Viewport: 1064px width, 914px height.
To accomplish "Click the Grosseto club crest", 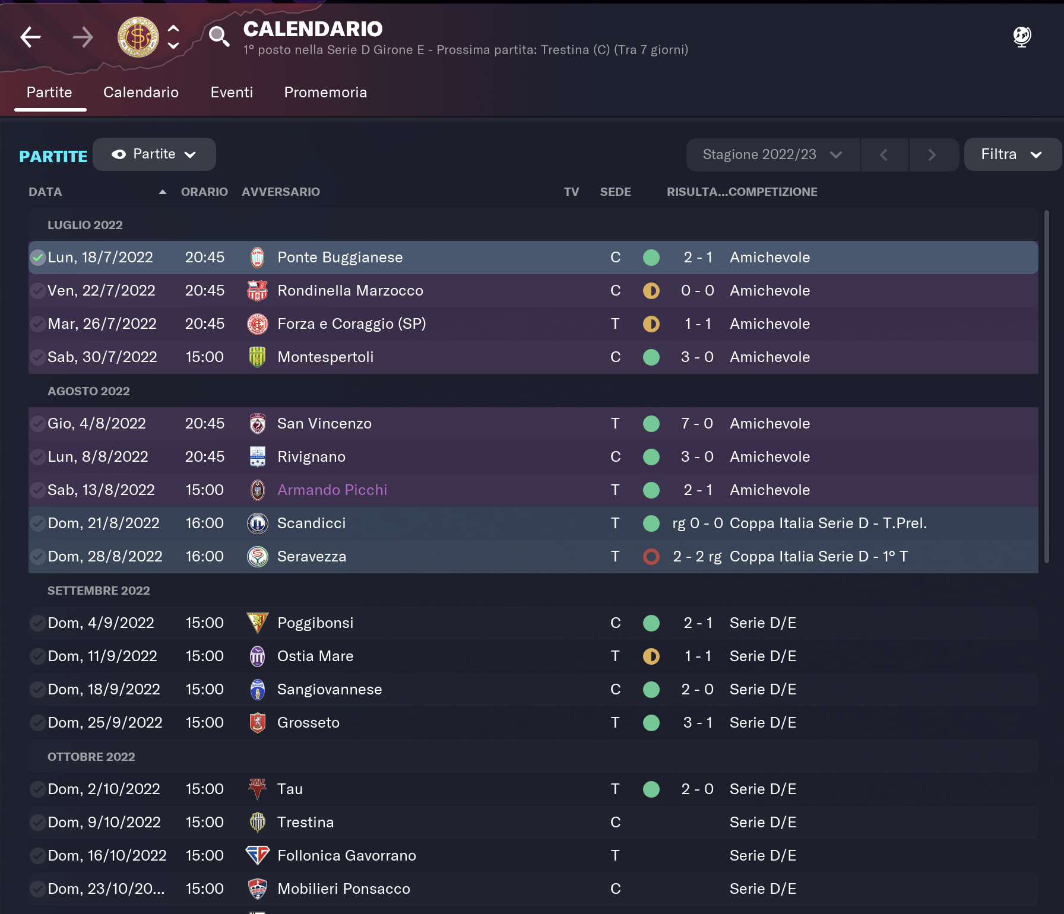I will tap(257, 723).
